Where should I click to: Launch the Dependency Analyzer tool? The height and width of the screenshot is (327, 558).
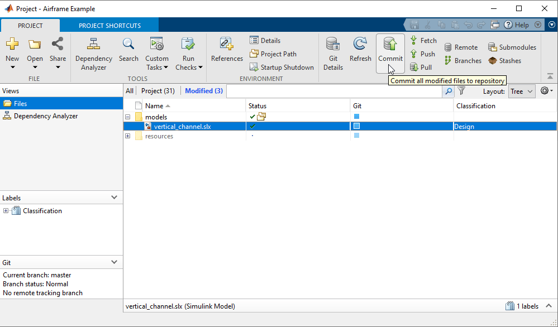coord(94,54)
